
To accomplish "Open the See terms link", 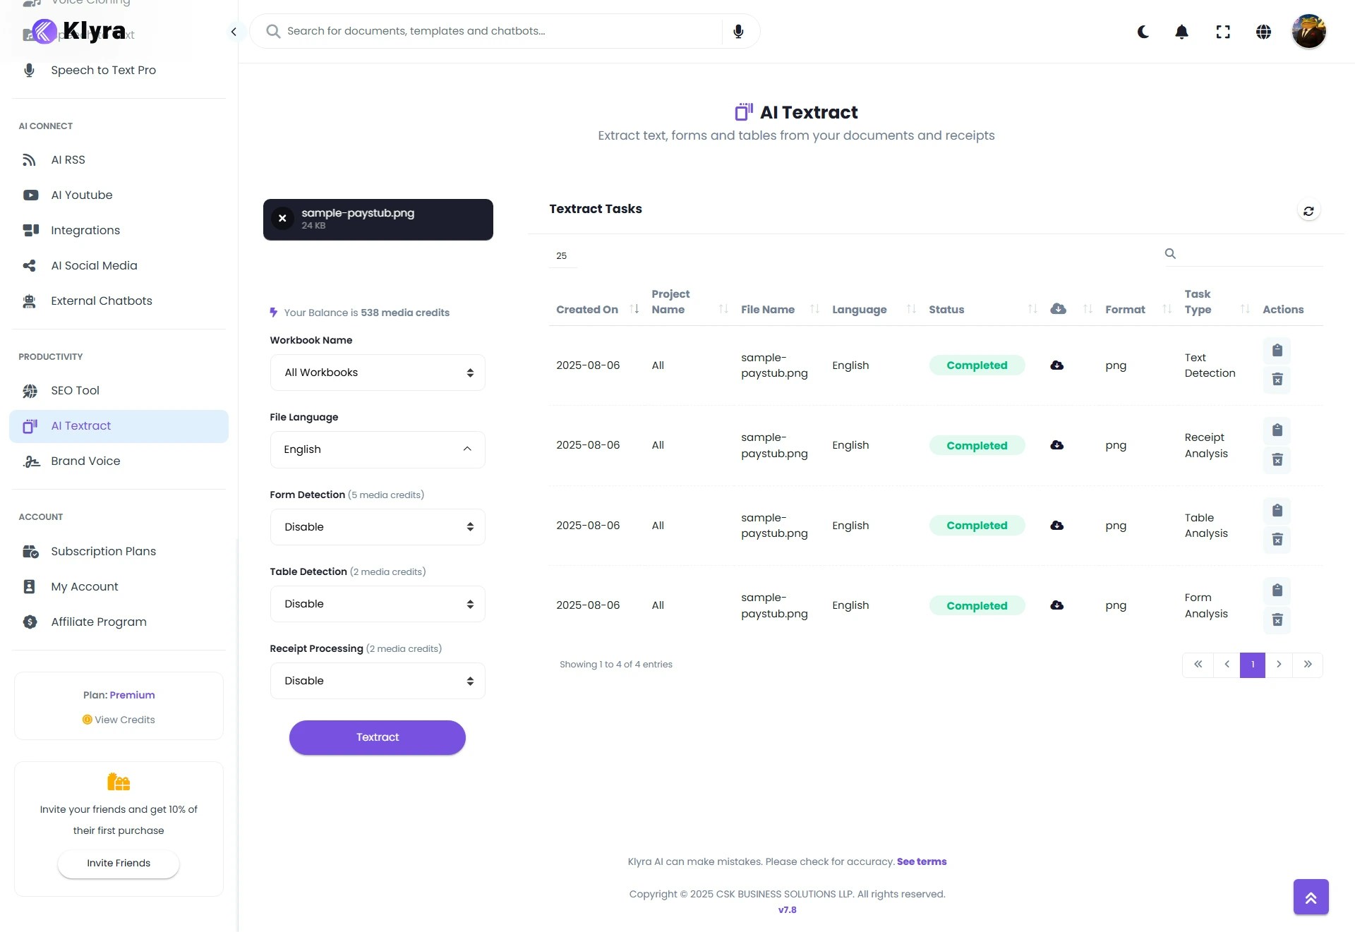I will pyautogui.click(x=922, y=861).
